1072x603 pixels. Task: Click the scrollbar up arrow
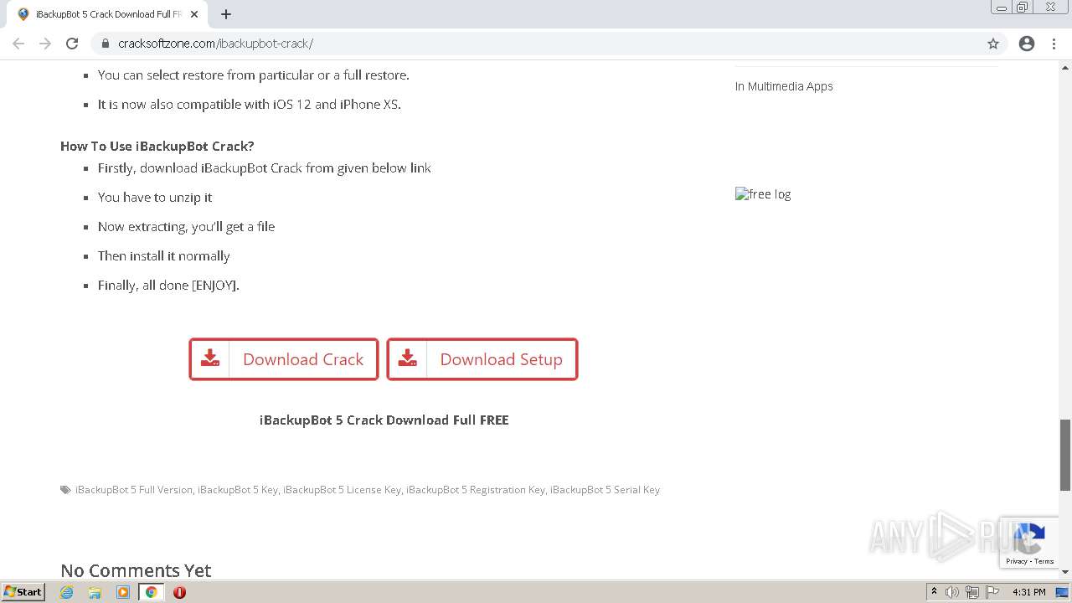coord(1065,66)
